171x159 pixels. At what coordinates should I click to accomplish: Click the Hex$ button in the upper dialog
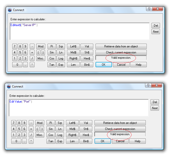click(87, 58)
